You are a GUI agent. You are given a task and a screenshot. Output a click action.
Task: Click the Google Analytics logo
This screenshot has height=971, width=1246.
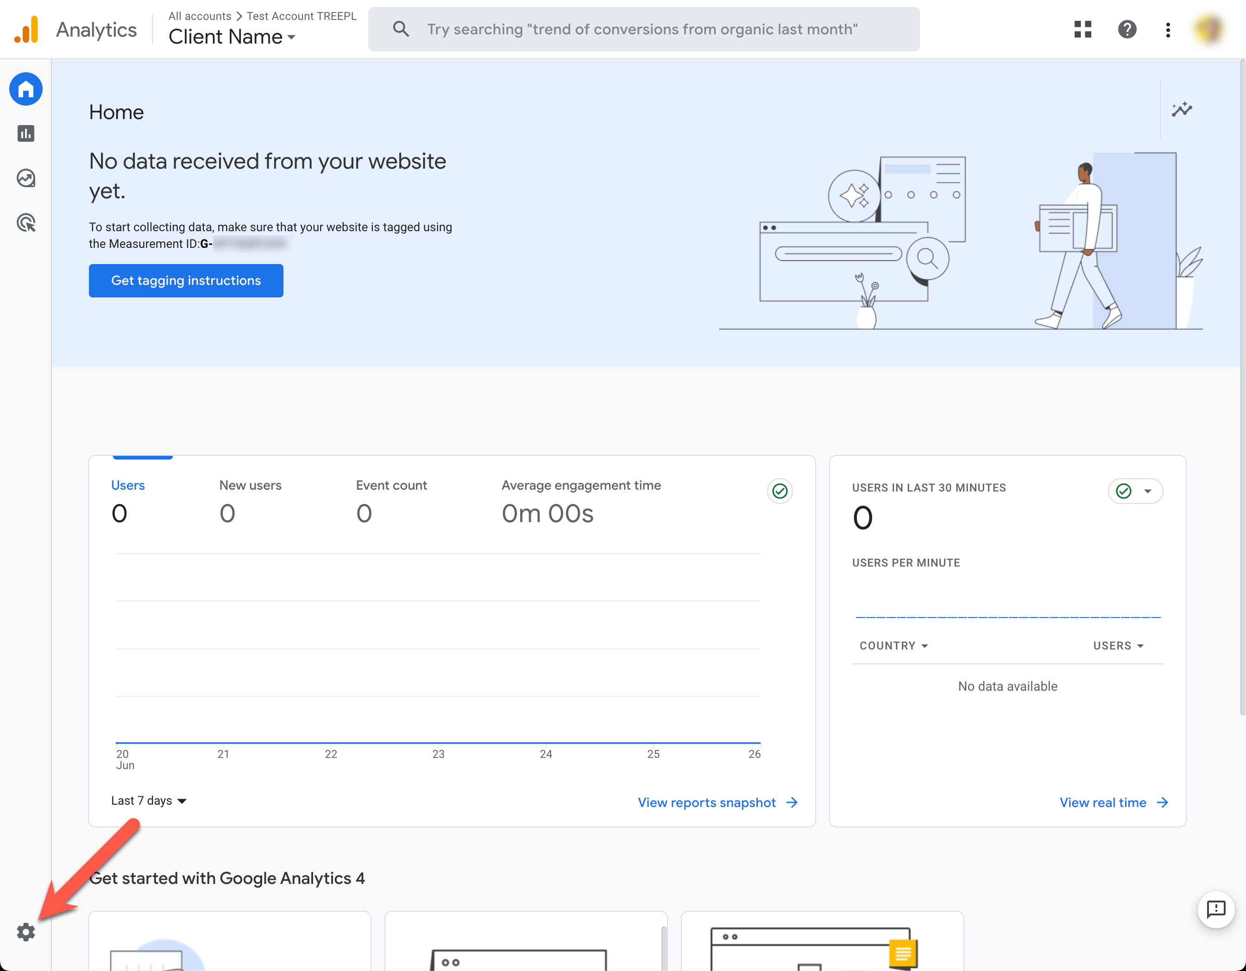click(26, 29)
